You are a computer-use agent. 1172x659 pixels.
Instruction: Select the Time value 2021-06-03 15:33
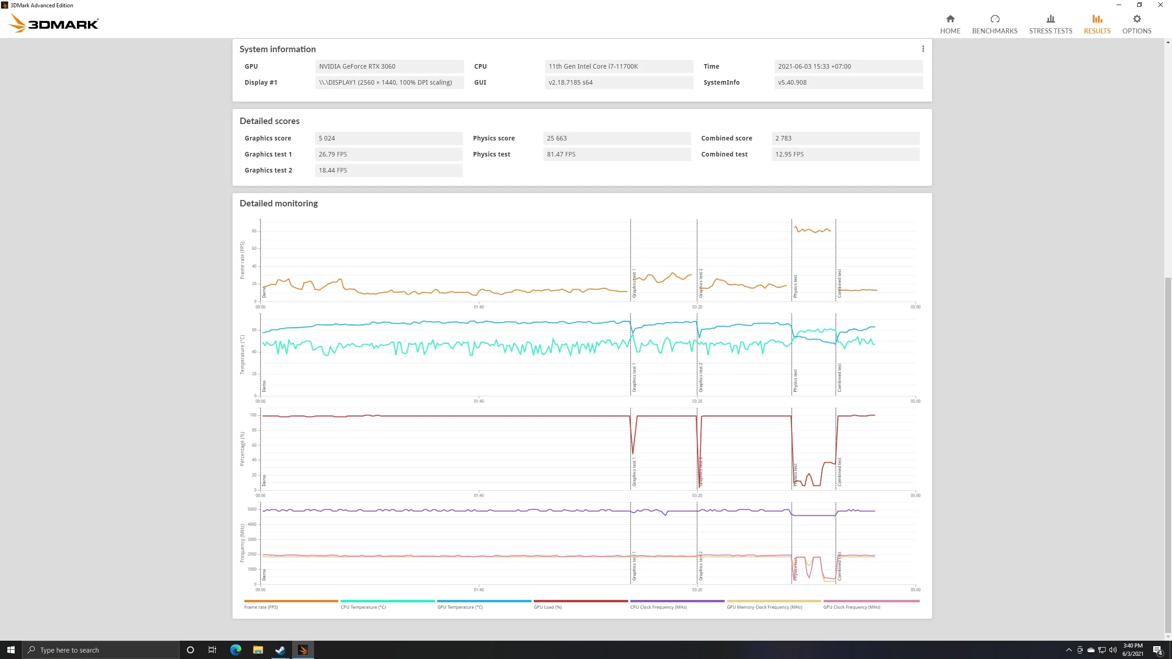click(x=848, y=66)
